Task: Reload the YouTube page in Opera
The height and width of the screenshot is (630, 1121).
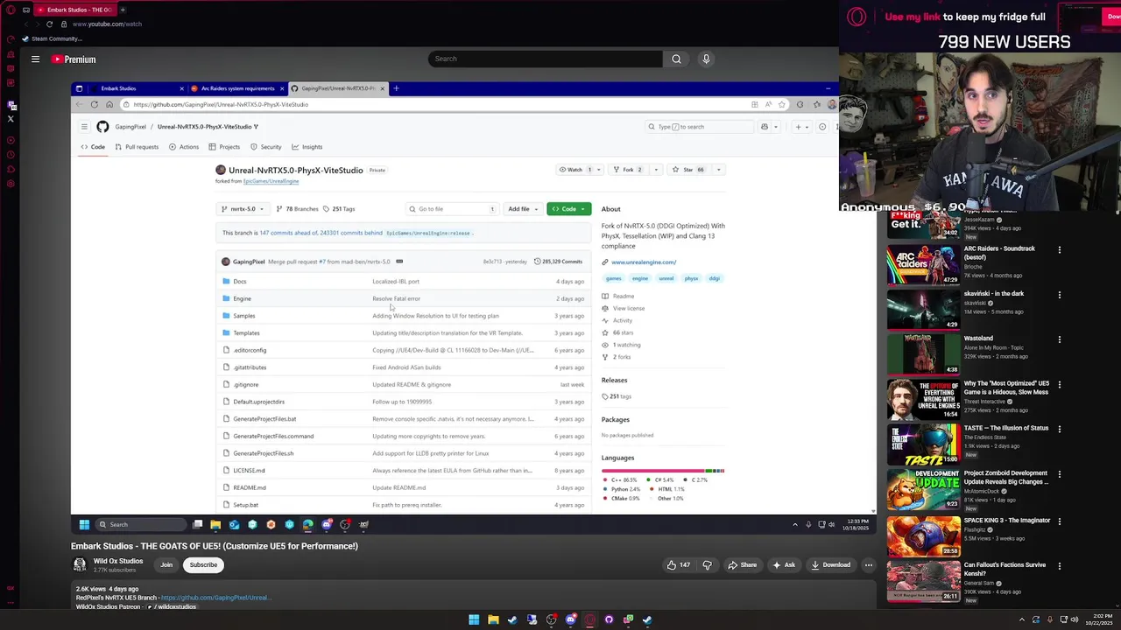Action: pos(49,24)
